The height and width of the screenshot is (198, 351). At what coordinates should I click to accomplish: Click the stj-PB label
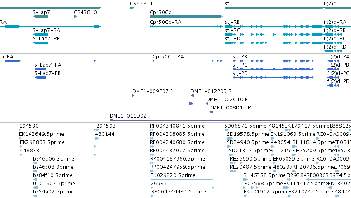click(240, 57)
